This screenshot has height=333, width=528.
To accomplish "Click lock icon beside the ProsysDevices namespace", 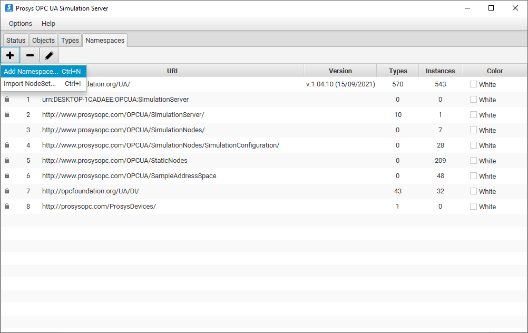I will (7, 206).
